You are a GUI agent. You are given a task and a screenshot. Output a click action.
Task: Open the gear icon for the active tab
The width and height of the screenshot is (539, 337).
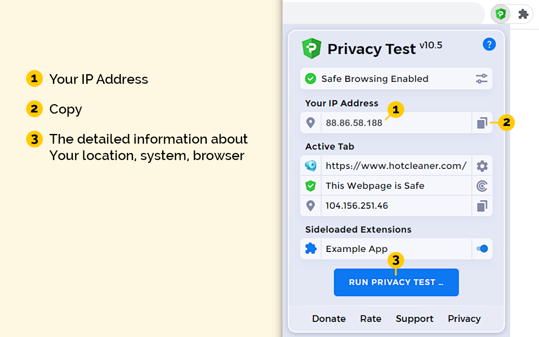tap(482, 166)
